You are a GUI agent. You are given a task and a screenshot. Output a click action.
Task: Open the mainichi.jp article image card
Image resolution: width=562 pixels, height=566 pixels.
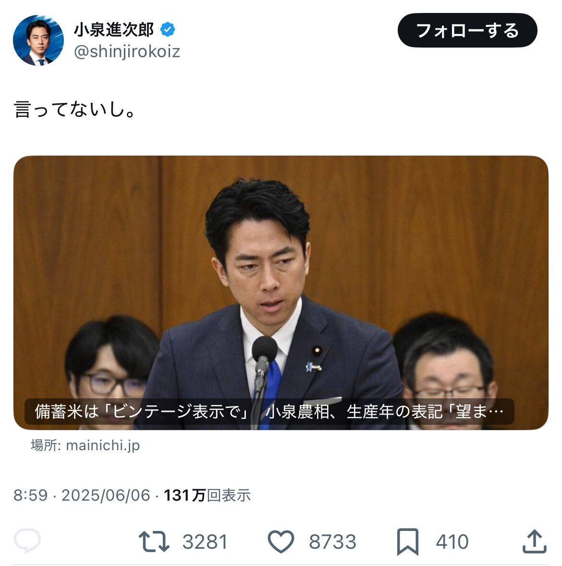tap(281, 293)
